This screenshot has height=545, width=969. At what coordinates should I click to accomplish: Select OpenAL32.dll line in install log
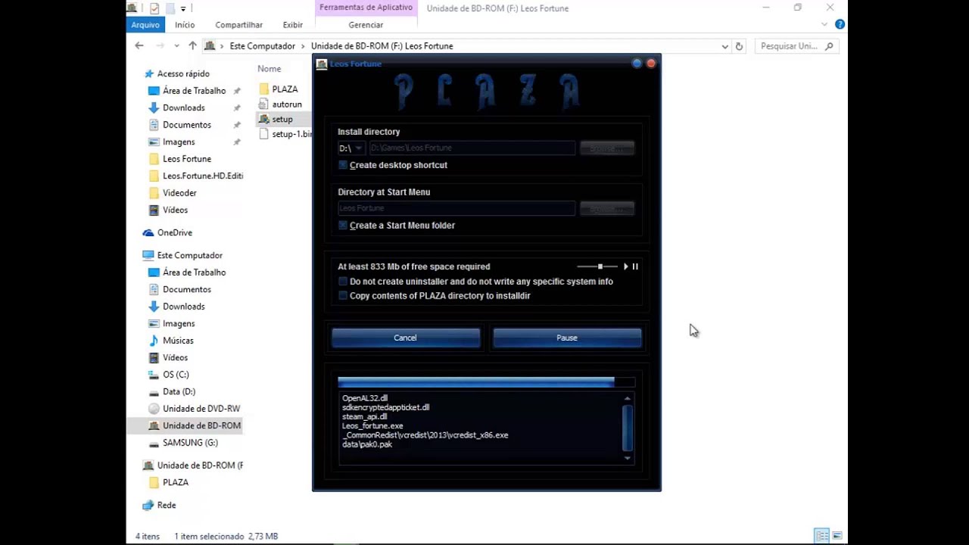tap(365, 398)
